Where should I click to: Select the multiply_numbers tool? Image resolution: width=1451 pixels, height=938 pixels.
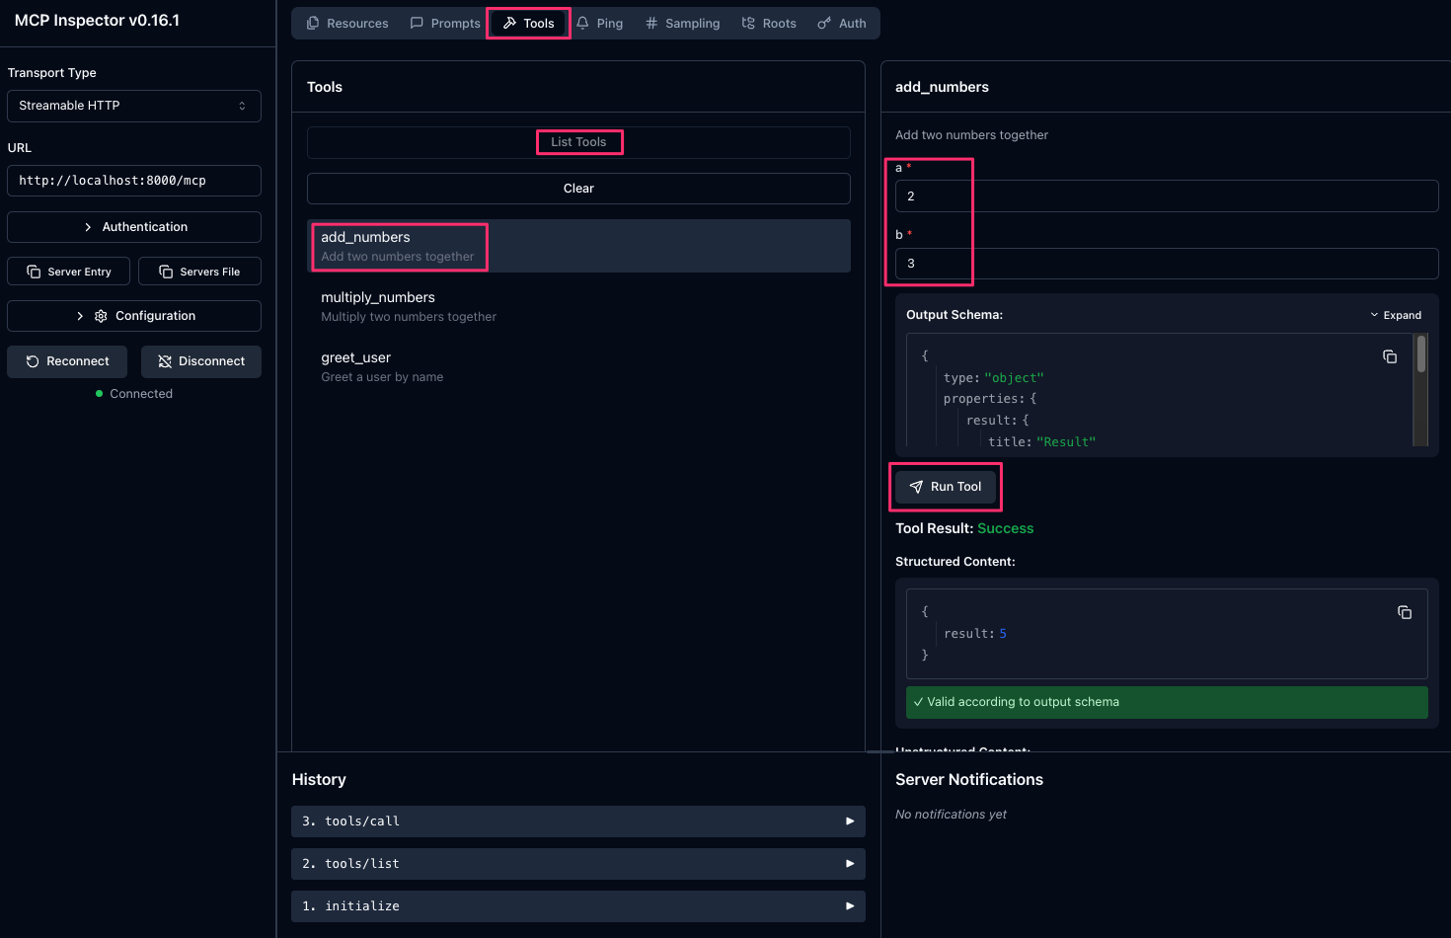[578, 306]
